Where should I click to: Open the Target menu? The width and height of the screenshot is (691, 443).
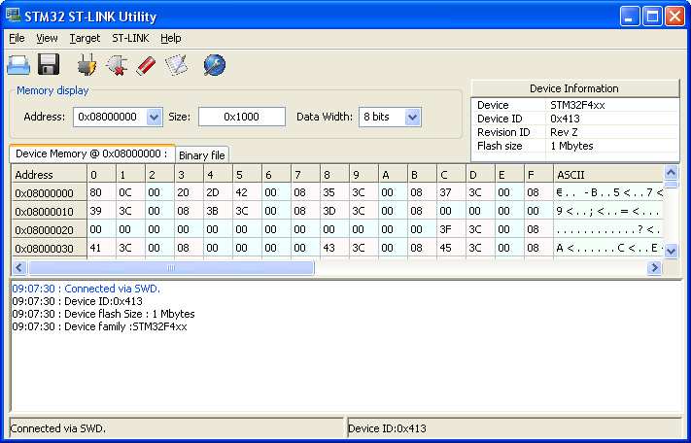pos(85,38)
